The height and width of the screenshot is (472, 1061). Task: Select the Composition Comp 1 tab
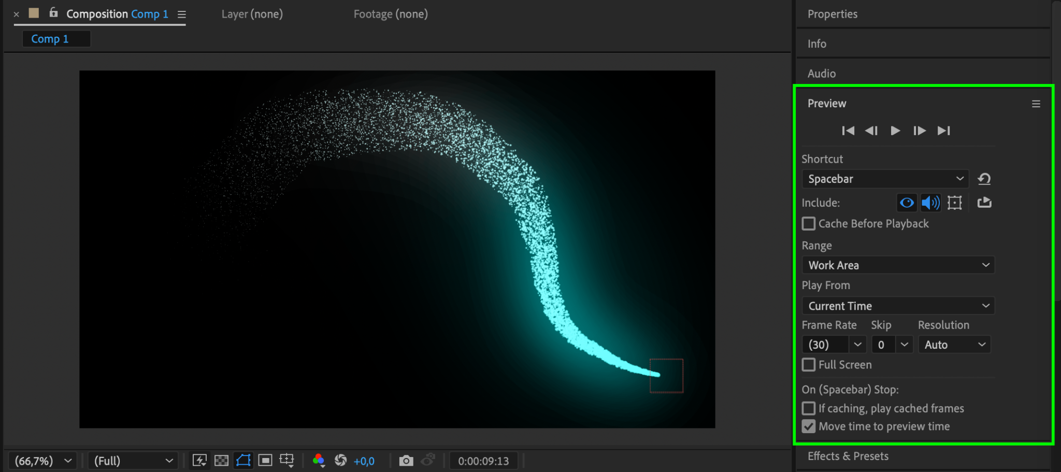coord(117,14)
